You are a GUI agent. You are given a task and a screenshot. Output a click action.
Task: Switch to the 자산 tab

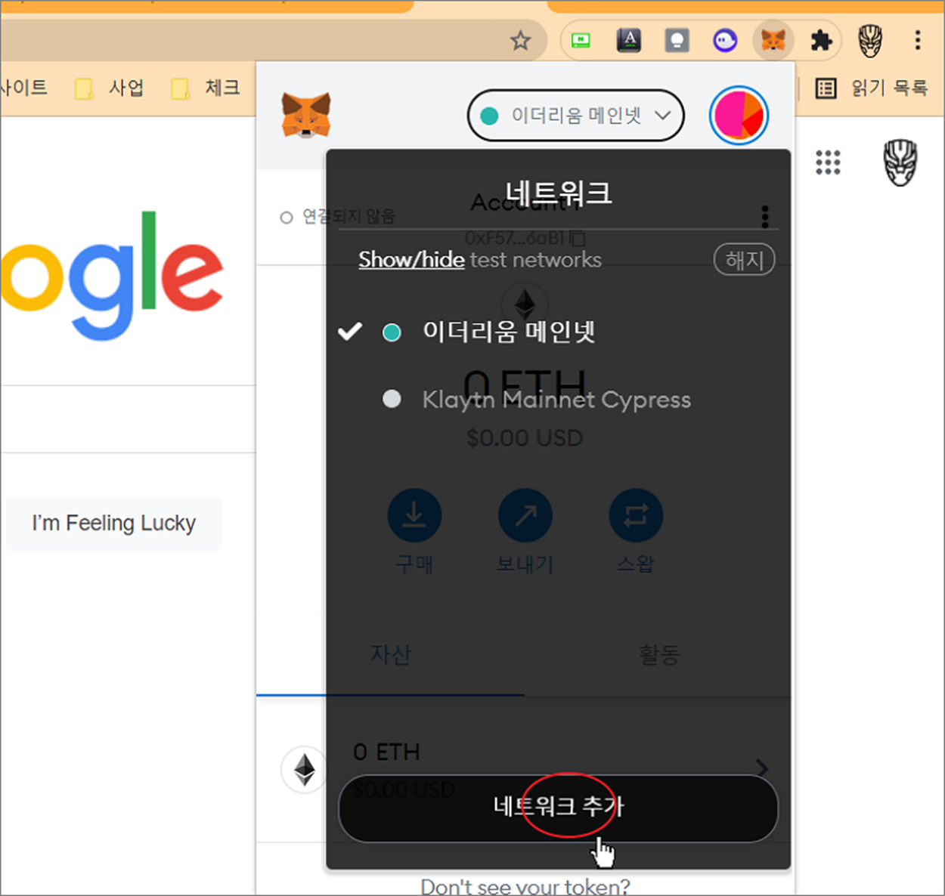click(390, 654)
